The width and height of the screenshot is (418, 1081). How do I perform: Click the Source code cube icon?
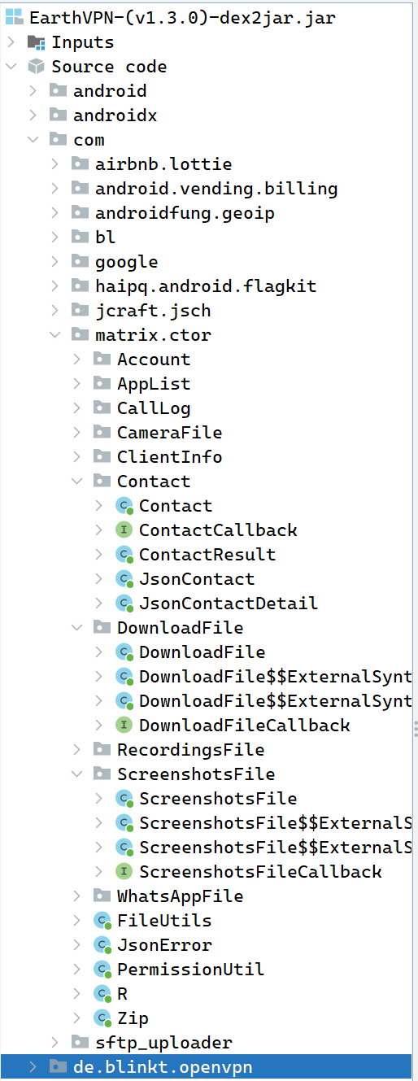point(37,67)
